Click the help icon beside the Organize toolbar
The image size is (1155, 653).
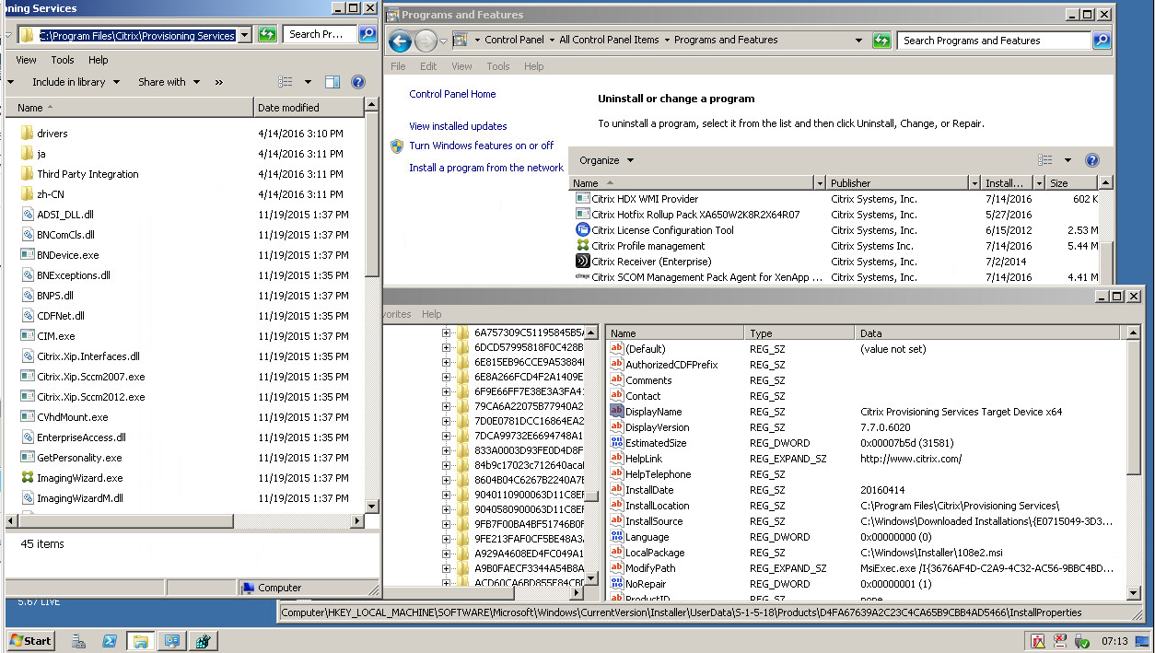[1092, 160]
